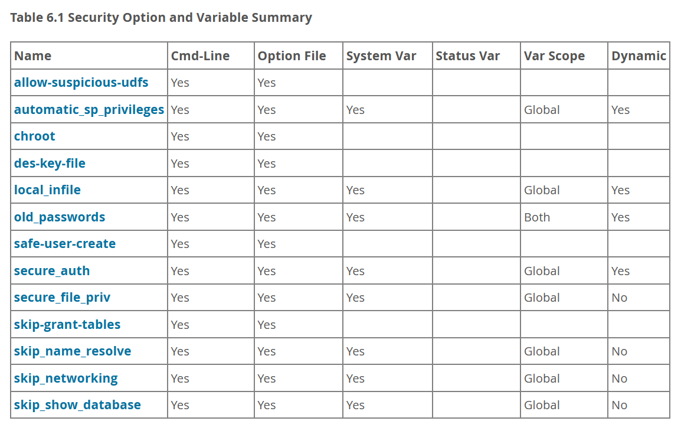Screen dimensions: 681x434
Task: Open the secure_file_priv link
Action: click(62, 298)
